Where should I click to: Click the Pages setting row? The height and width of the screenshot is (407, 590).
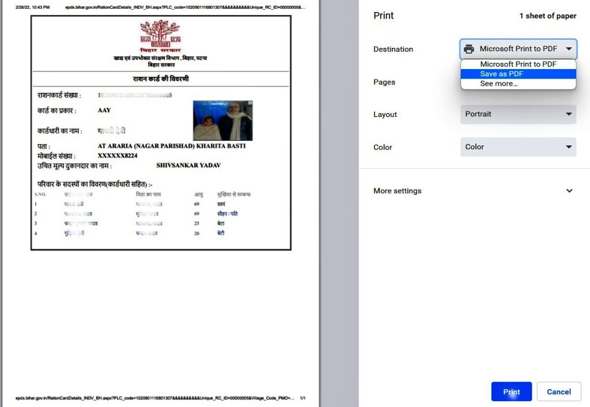tap(384, 82)
